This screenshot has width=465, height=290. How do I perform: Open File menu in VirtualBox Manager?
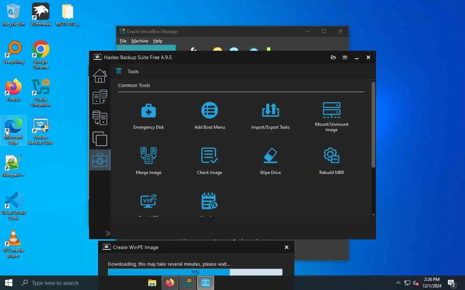pos(123,41)
